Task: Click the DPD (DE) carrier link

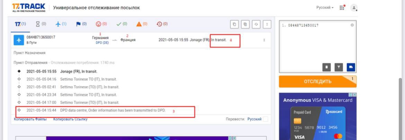Action: [102, 43]
